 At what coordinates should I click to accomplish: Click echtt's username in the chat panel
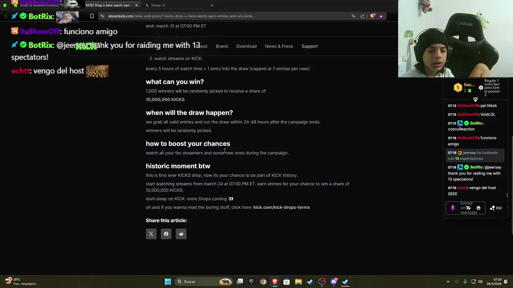coord(462,188)
